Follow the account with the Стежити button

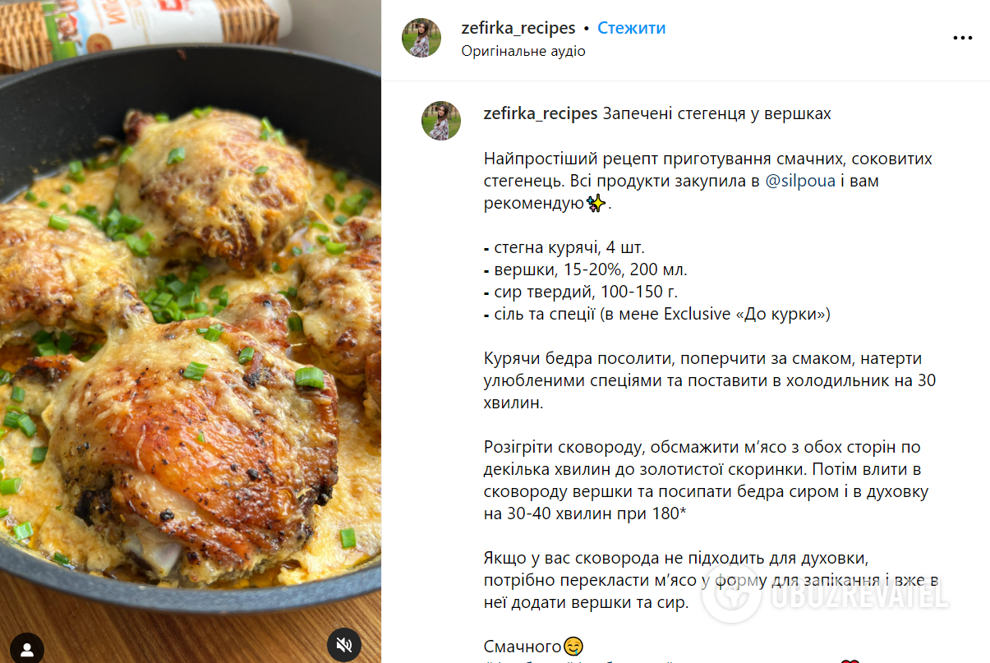pyautogui.click(x=631, y=28)
